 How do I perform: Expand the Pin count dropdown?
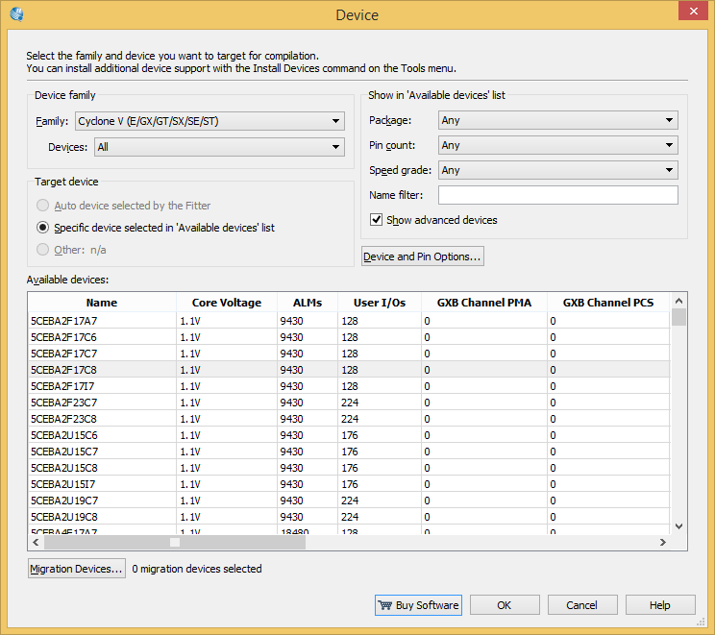coord(558,145)
